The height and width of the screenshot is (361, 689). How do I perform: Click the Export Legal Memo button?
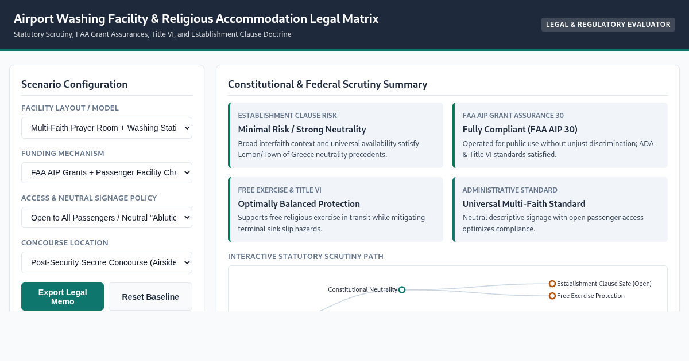coord(63,296)
